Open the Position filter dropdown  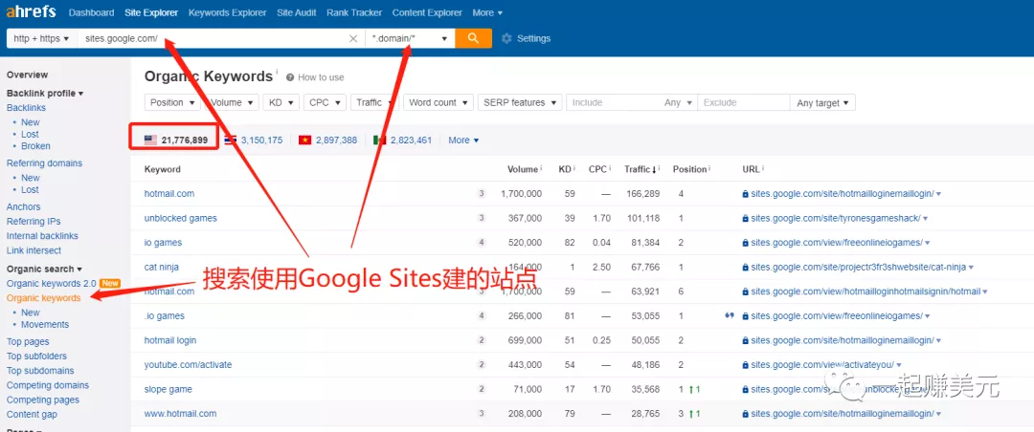(172, 102)
